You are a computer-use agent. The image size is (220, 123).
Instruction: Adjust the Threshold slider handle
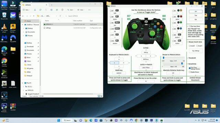164,58
